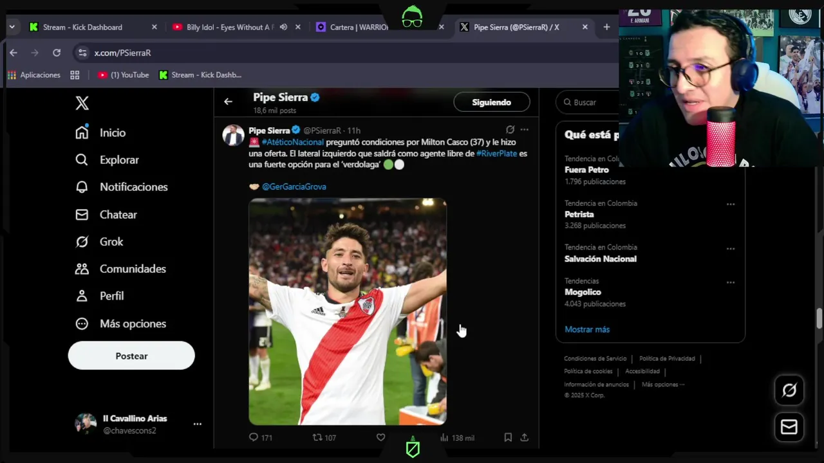
Task: Open Inicio home in the sidebar
Action: (x=100, y=132)
